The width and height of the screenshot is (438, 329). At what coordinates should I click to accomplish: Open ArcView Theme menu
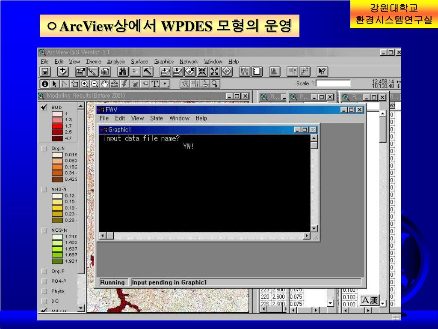coord(94,62)
